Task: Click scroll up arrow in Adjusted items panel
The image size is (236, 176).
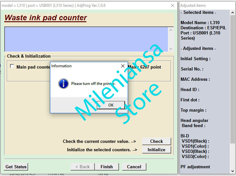Action: point(232,13)
